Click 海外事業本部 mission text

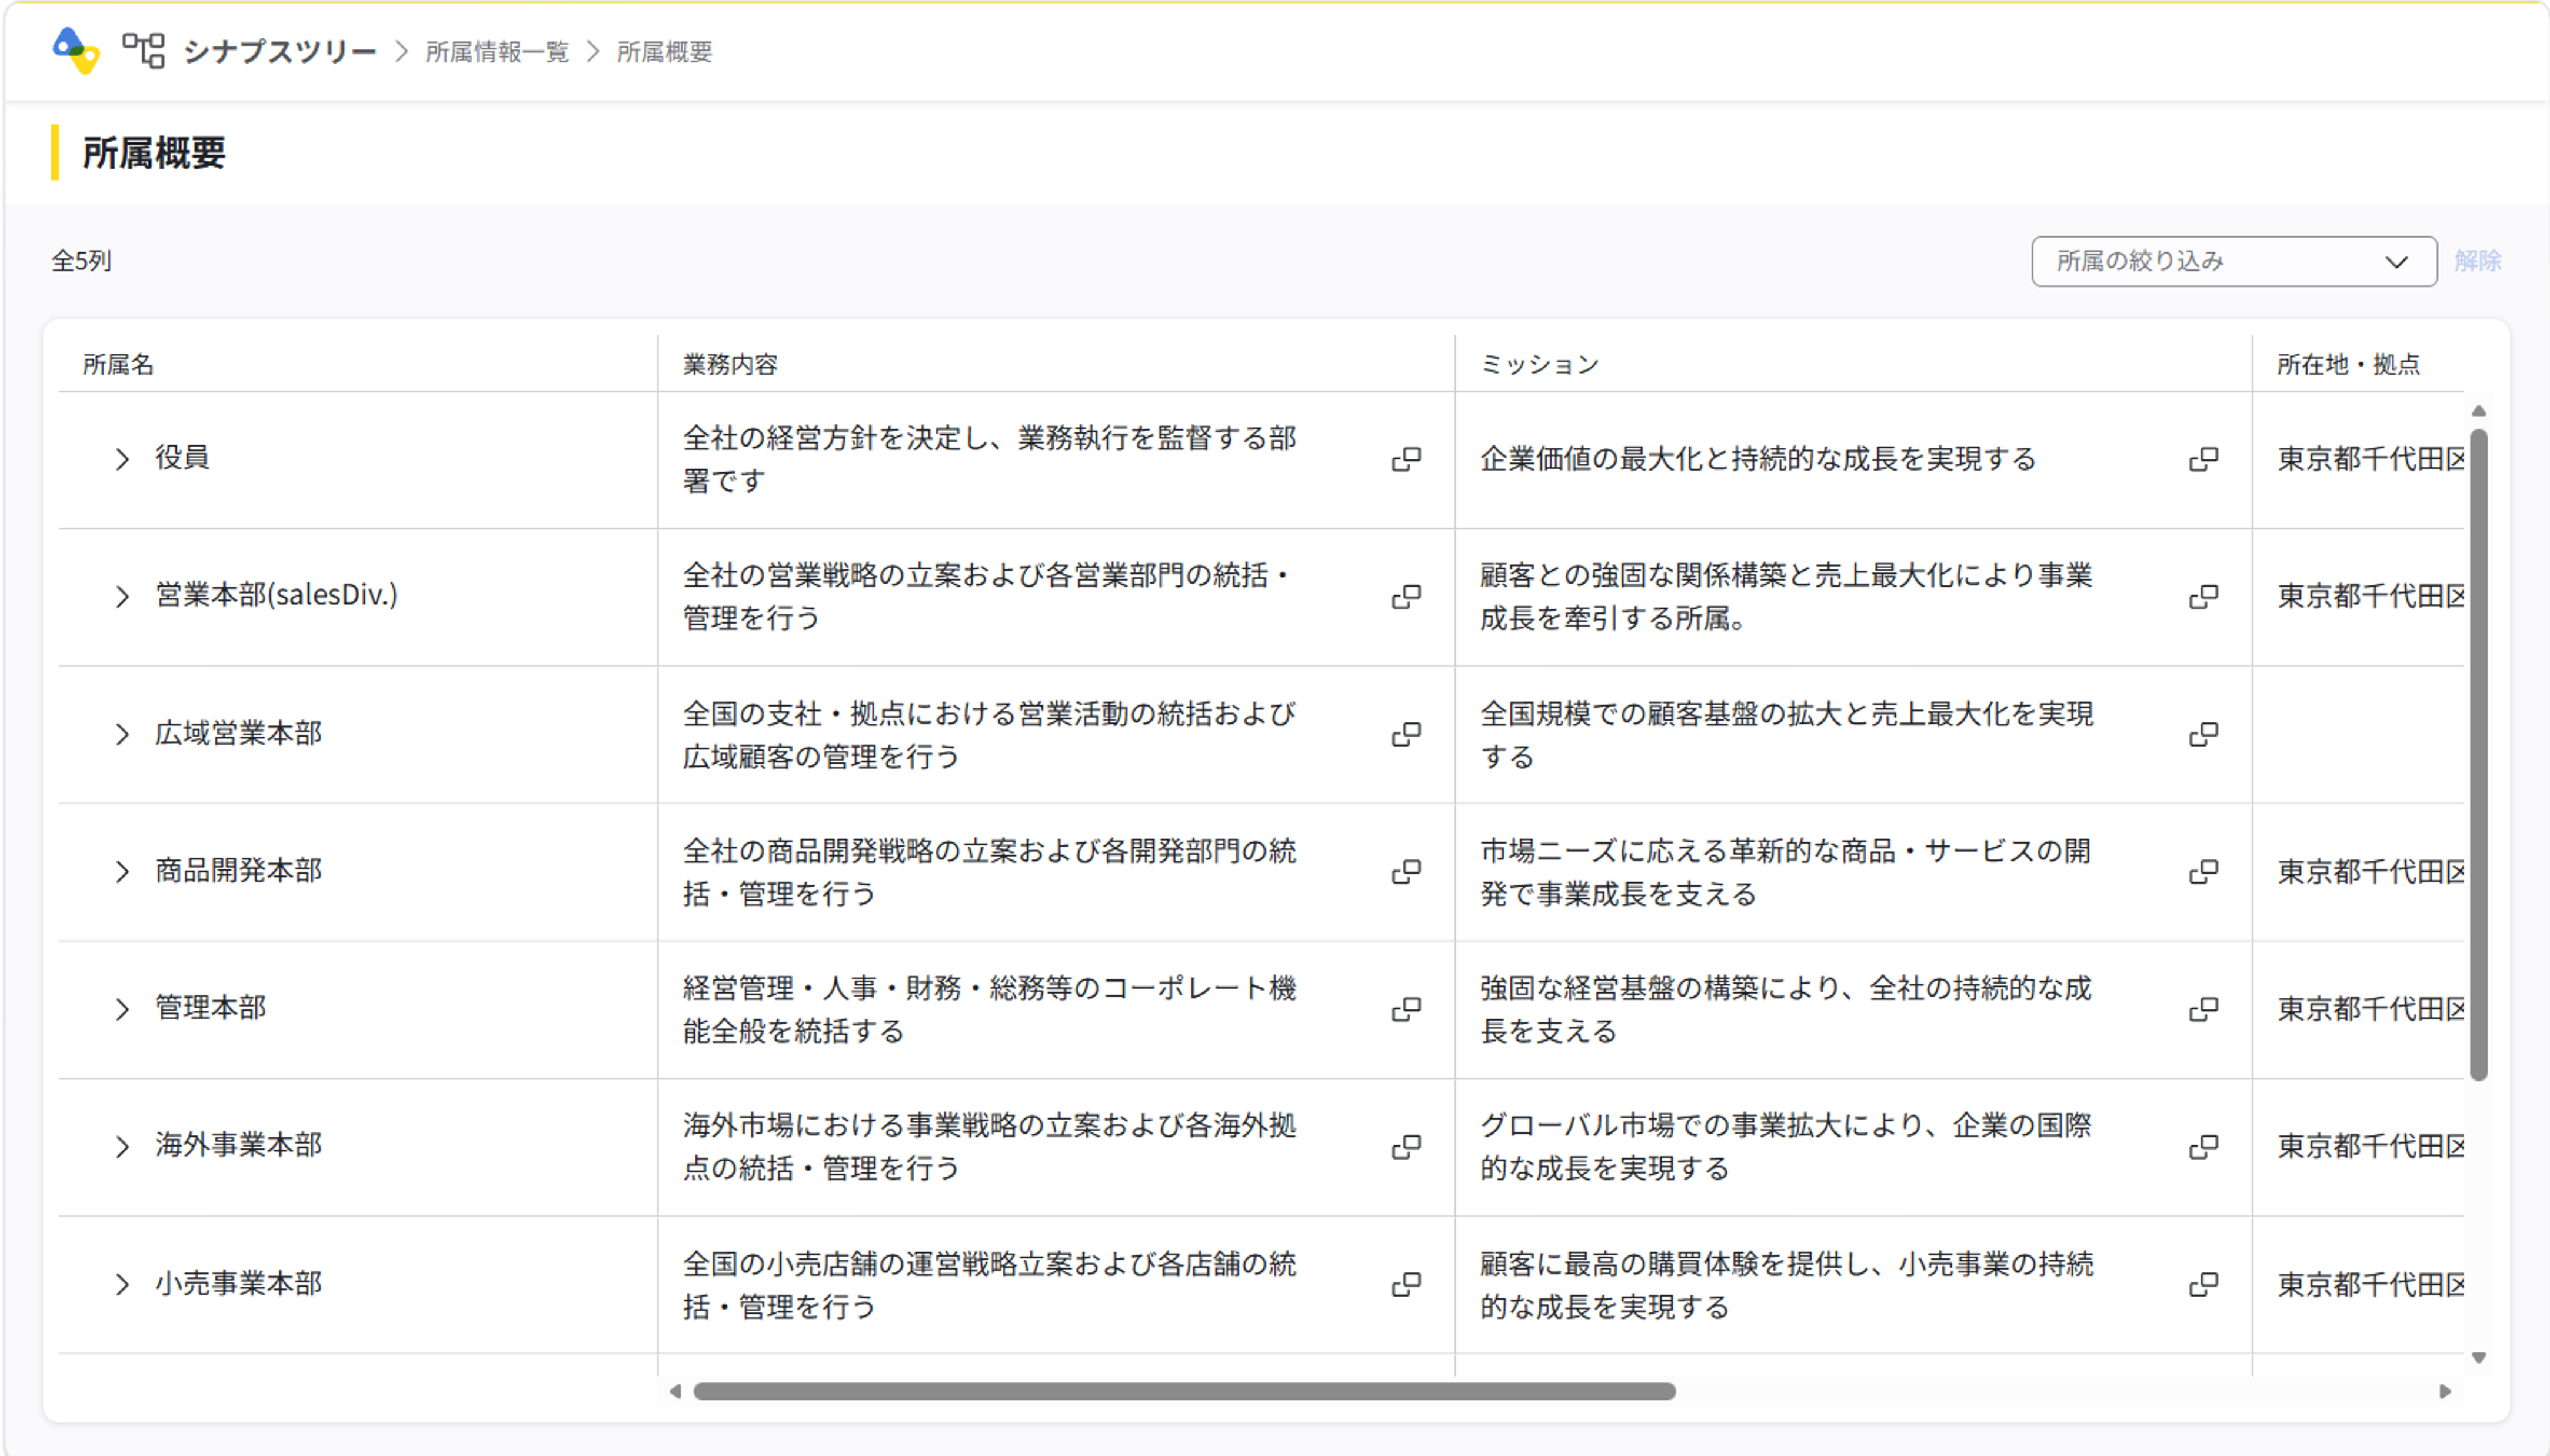[1786, 1146]
